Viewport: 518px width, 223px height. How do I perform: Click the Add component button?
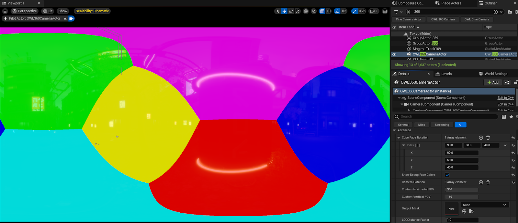(493, 82)
